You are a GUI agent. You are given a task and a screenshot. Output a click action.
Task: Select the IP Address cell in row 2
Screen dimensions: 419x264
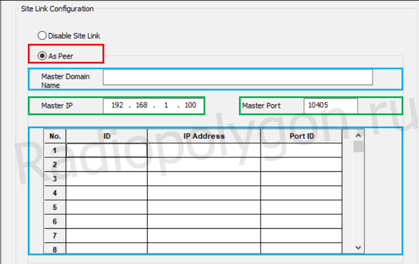tap(204, 164)
